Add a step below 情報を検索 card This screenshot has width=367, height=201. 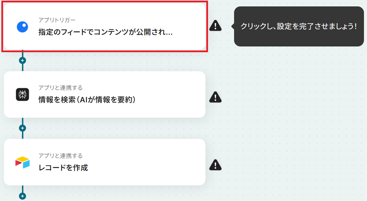pyautogui.click(x=22, y=128)
